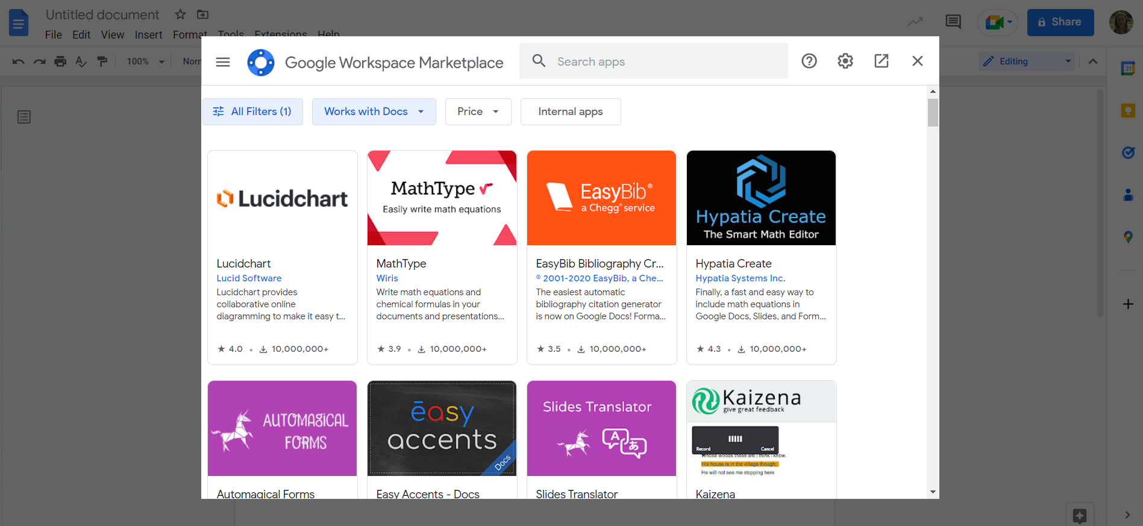This screenshot has width=1143, height=526.
Task: Click the EasyBib Bibliography Cr... title
Action: pyautogui.click(x=600, y=263)
